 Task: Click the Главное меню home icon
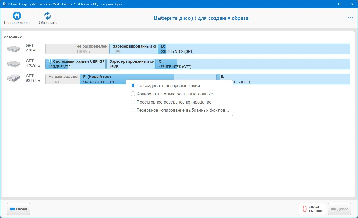17,16
